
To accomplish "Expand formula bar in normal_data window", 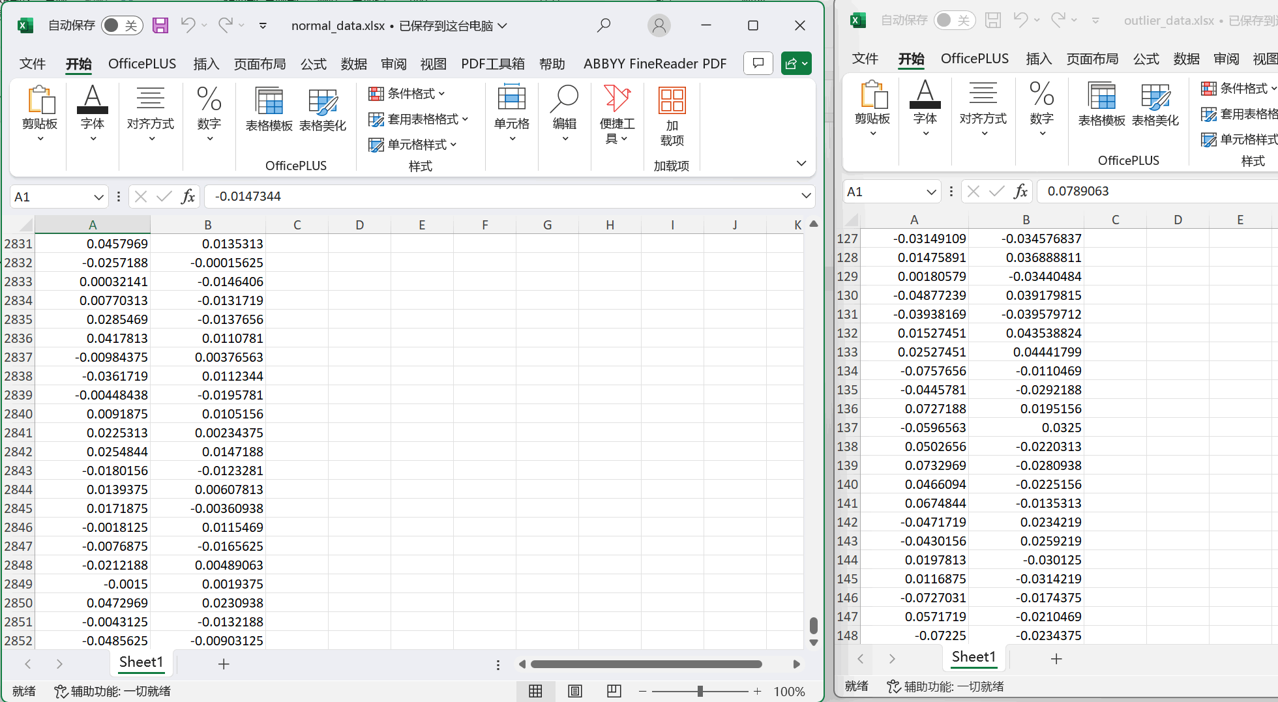I will 806,196.
